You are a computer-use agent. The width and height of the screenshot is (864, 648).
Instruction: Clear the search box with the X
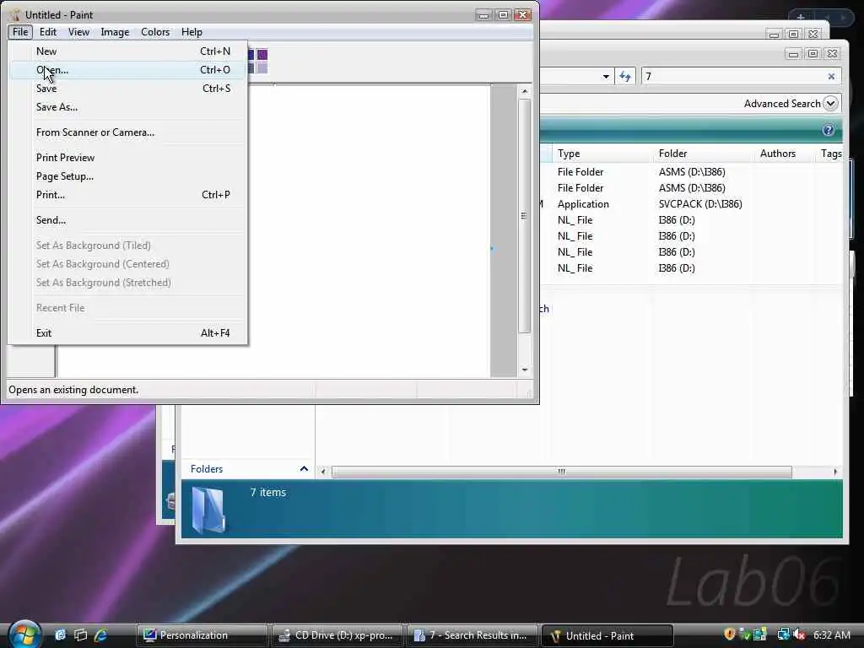pos(831,76)
